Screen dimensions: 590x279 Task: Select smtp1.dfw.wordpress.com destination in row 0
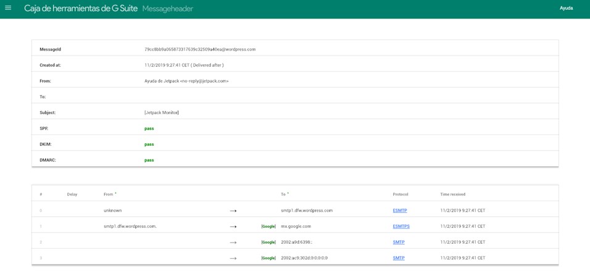[307, 210]
